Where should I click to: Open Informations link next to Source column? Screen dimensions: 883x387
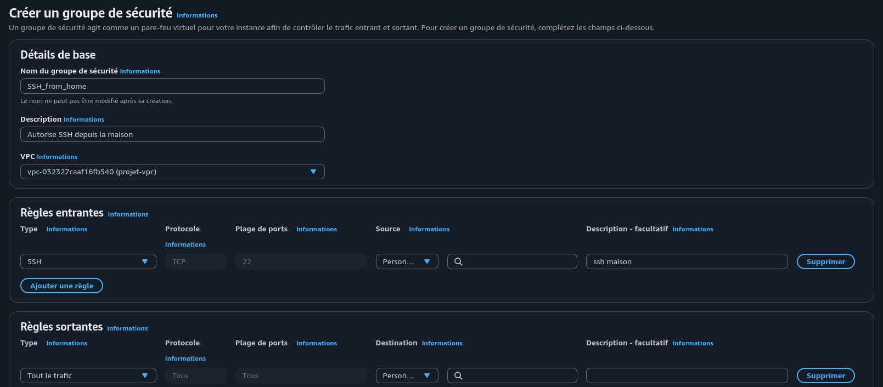[429, 229]
